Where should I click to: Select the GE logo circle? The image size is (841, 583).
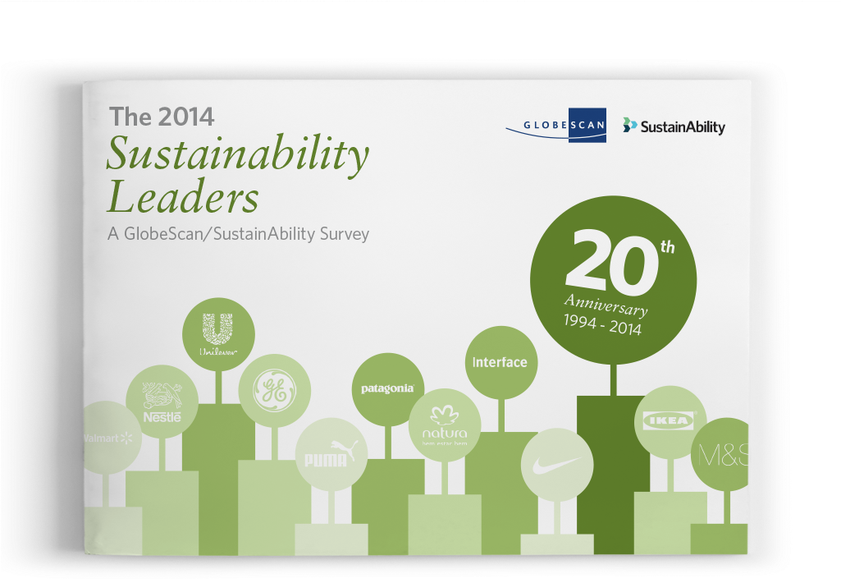(275, 390)
